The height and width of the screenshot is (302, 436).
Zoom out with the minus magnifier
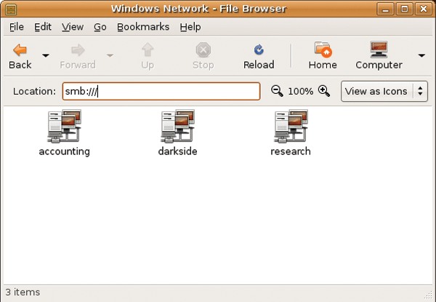(277, 91)
